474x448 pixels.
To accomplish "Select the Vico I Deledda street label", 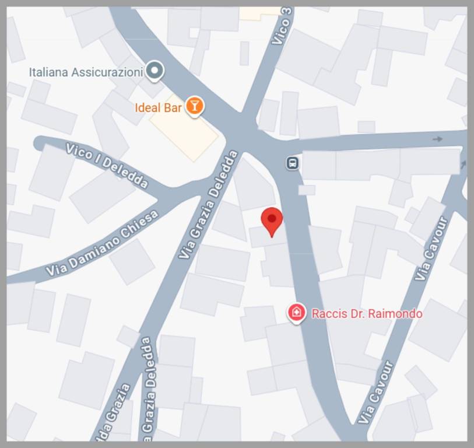I will point(107,165).
